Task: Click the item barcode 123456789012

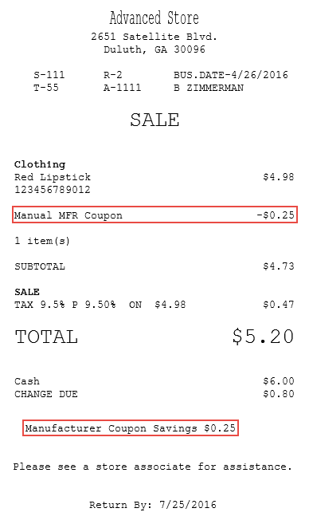Action: click(53, 190)
